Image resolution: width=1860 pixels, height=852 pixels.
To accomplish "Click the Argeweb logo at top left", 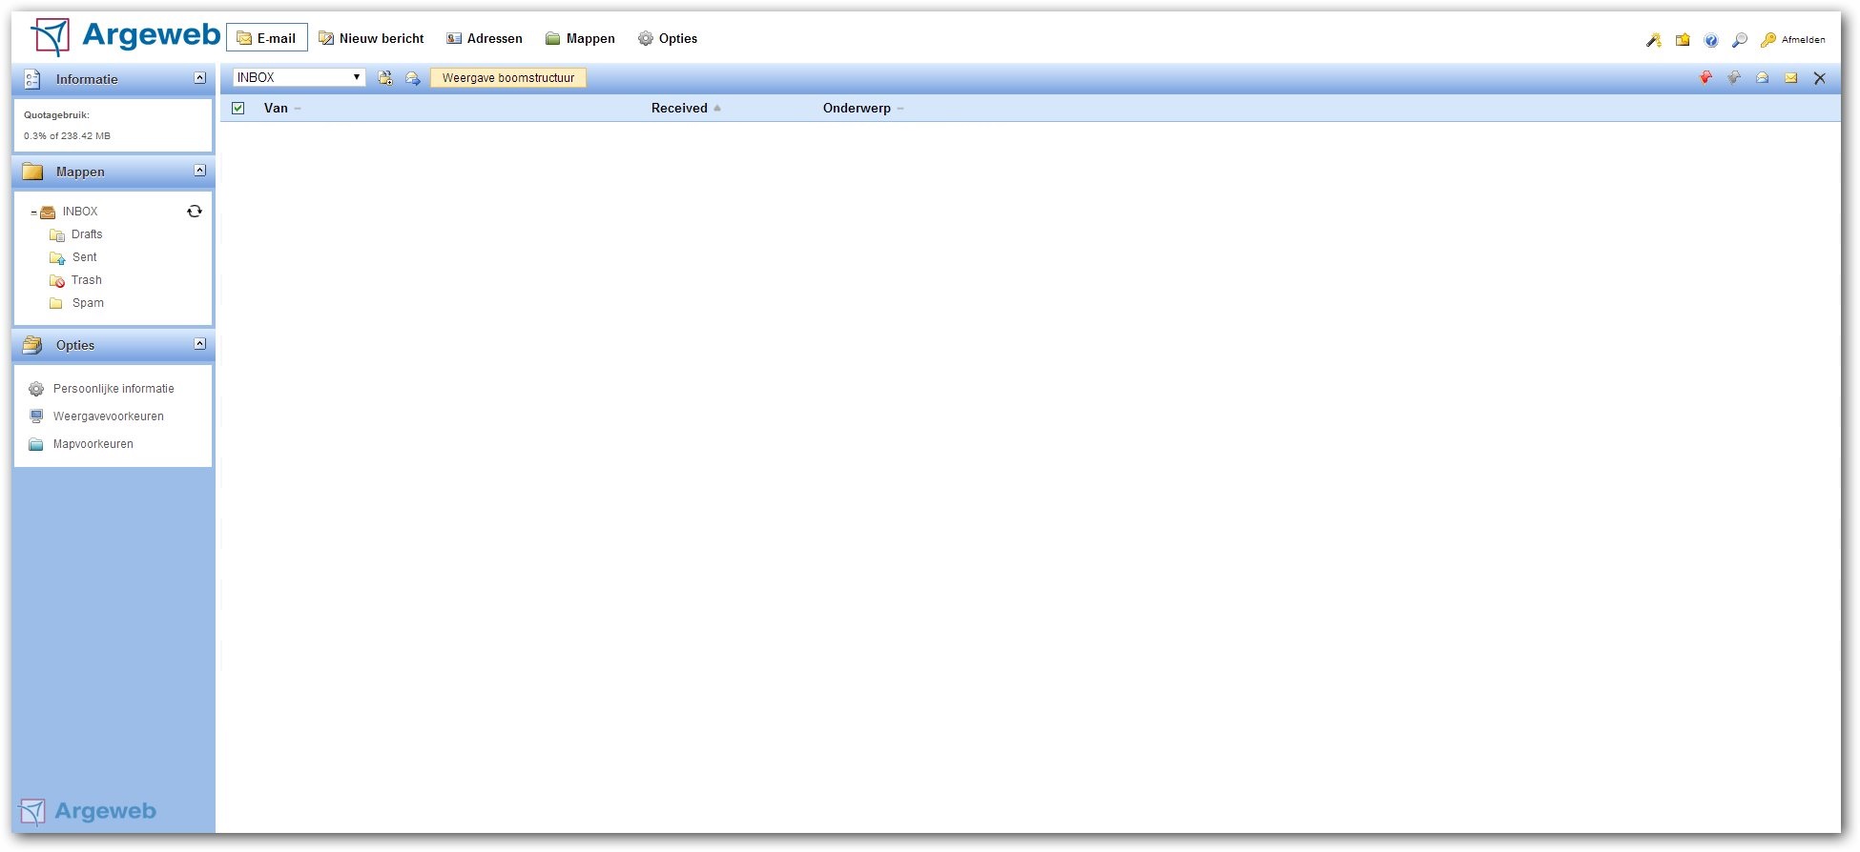I will click(126, 36).
